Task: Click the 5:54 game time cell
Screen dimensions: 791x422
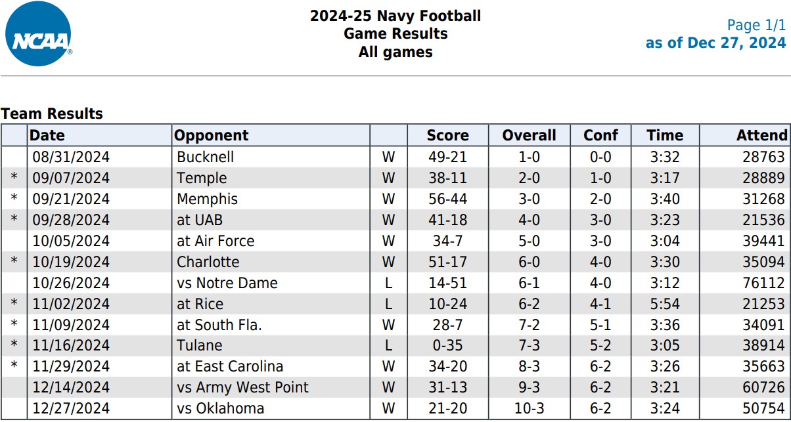Action: [664, 304]
